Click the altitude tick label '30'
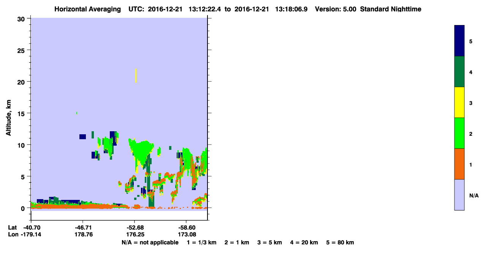The image size is (494, 253). point(22,18)
